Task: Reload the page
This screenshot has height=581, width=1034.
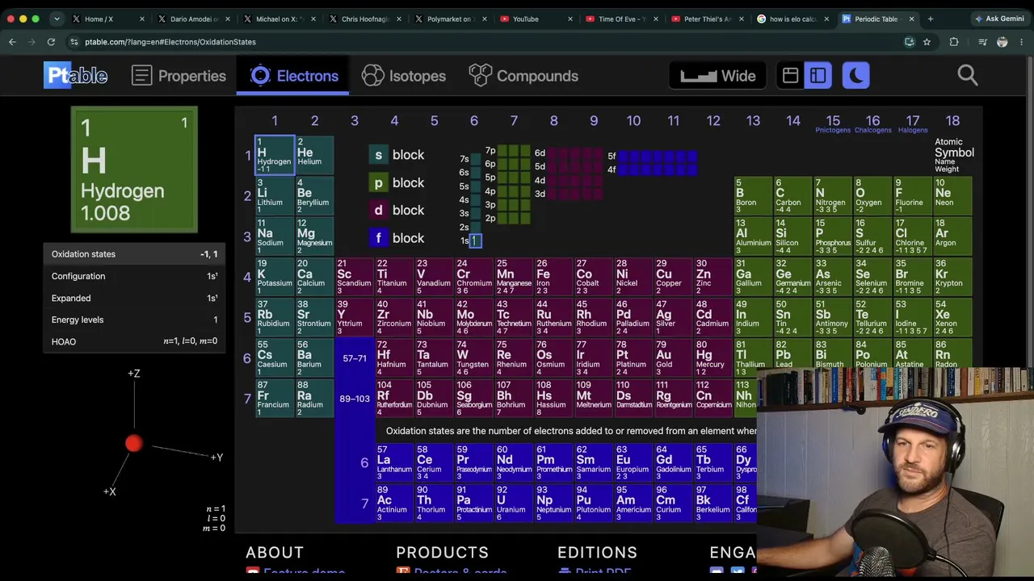Action: 51,41
